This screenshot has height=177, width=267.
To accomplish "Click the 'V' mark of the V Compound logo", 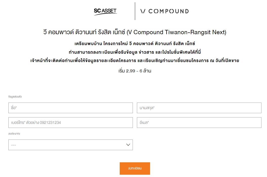I will [143, 11].
